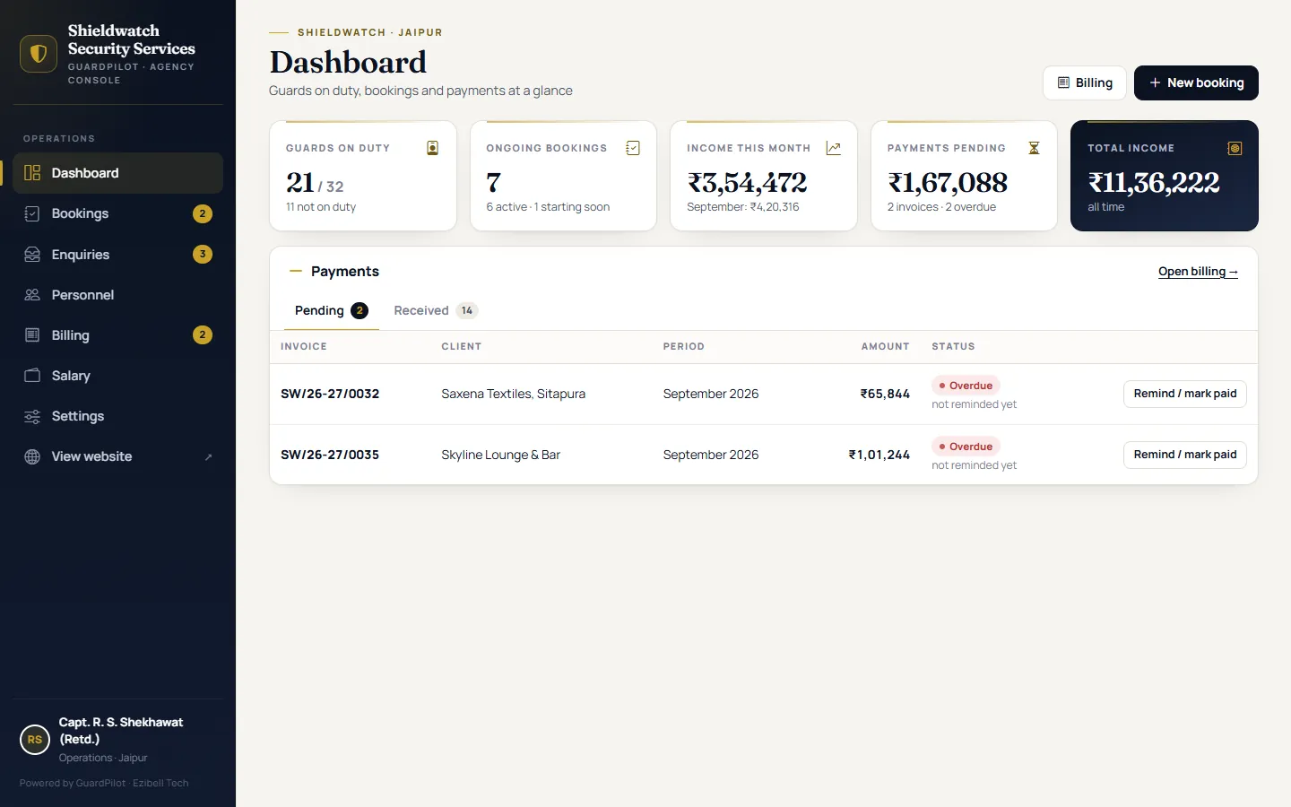Remind or mark paid invoice SW/26-27/0032
This screenshot has width=1291, height=807.
coord(1185,394)
